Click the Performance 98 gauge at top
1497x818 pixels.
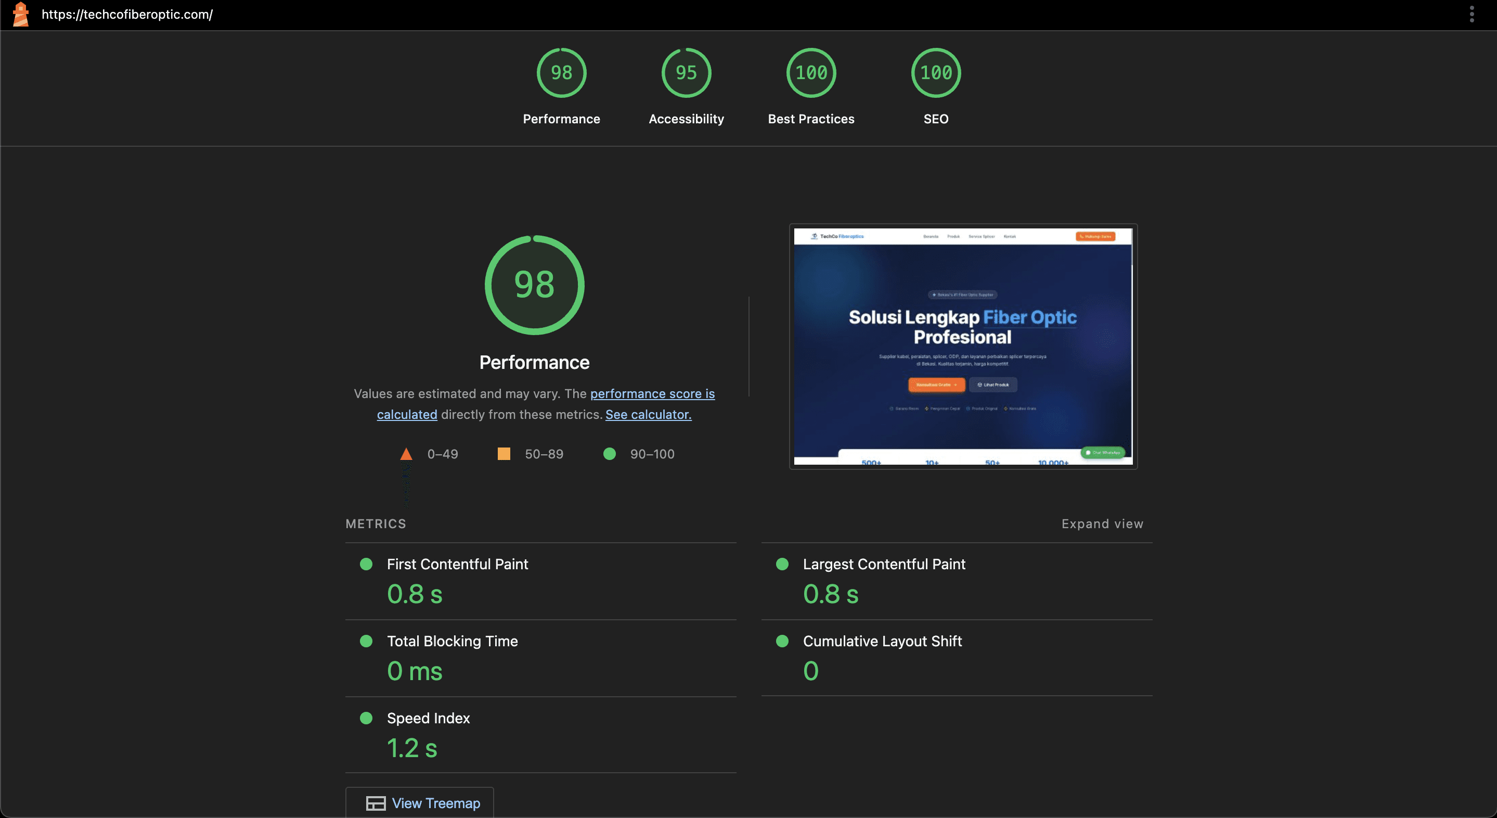point(561,73)
